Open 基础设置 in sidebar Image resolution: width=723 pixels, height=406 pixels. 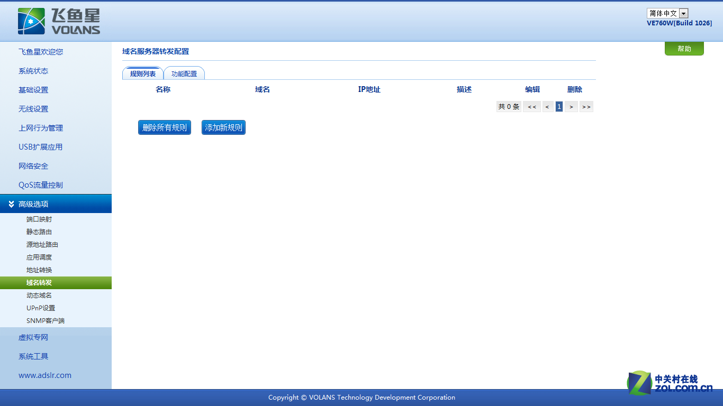pos(33,90)
